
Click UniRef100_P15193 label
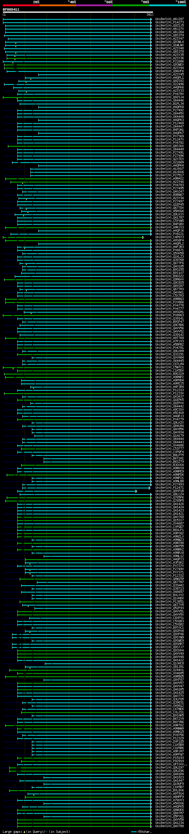point(170,758)
